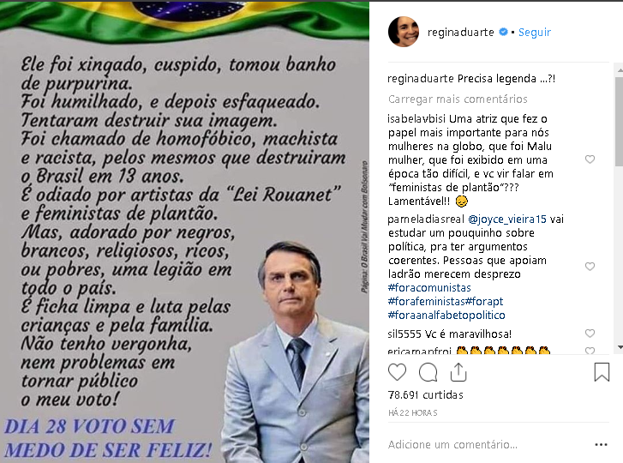This screenshot has height=463, width=623.
Task: Like pameladiasreal's comment with the heart
Action: (x=590, y=267)
